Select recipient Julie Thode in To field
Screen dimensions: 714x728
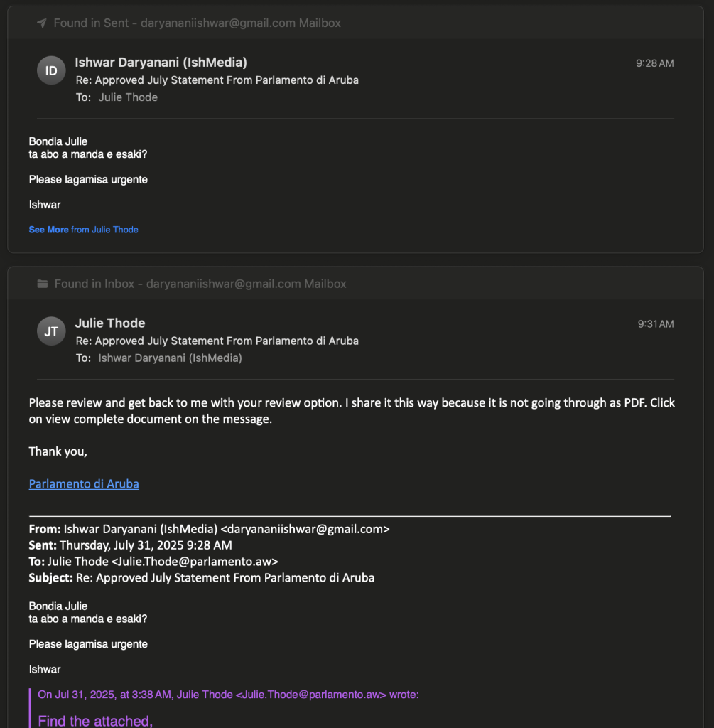tap(128, 97)
